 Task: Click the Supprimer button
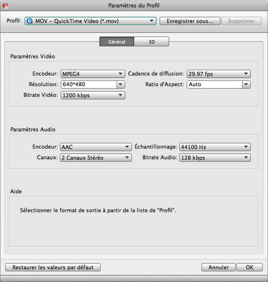241,21
